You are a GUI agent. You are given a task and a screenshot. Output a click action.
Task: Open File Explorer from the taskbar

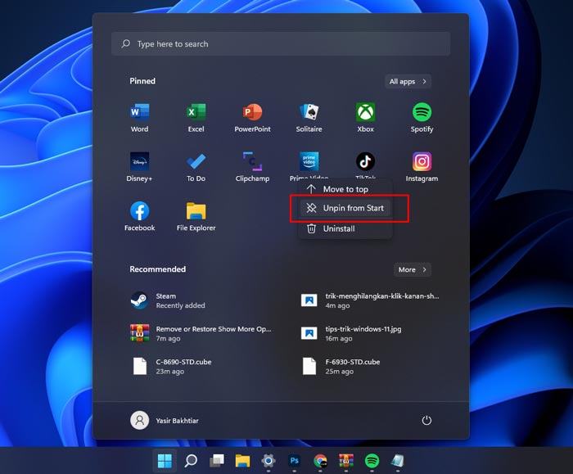click(242, 461)
